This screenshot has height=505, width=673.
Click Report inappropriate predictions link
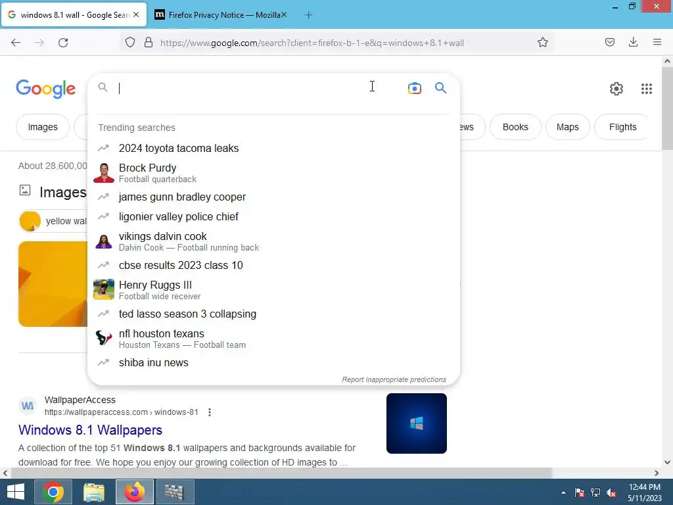point(394,379)
